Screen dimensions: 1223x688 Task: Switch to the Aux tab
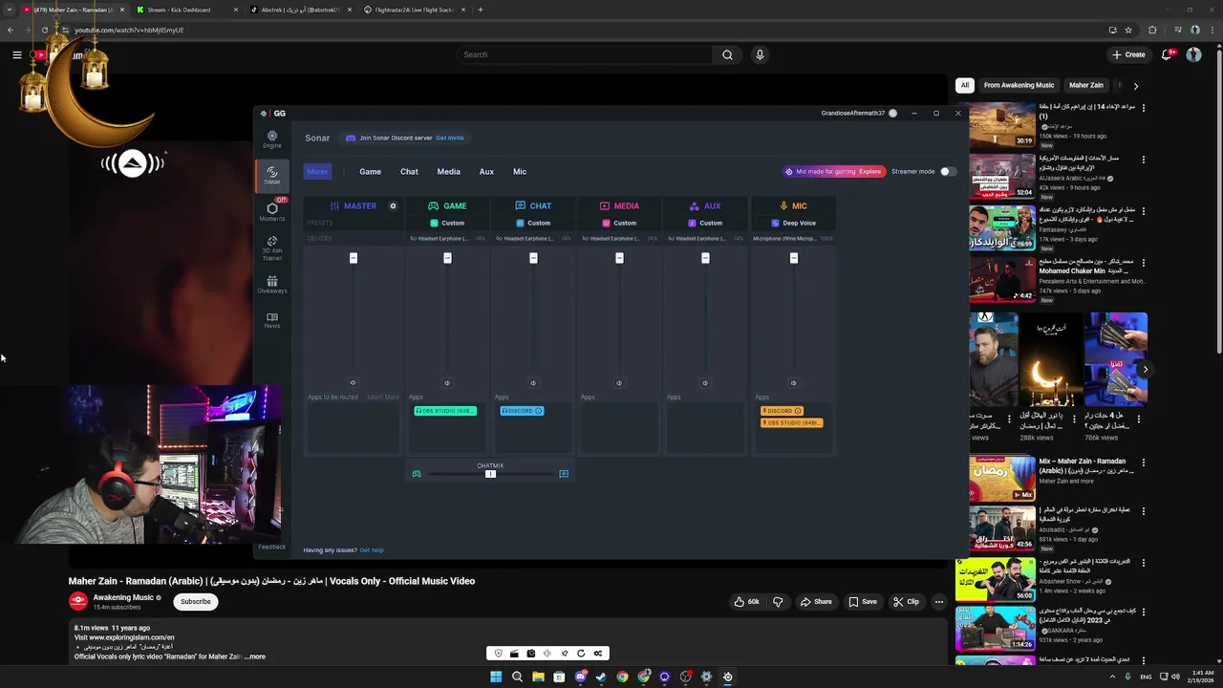pyautogui.click(x=486, y=172)
